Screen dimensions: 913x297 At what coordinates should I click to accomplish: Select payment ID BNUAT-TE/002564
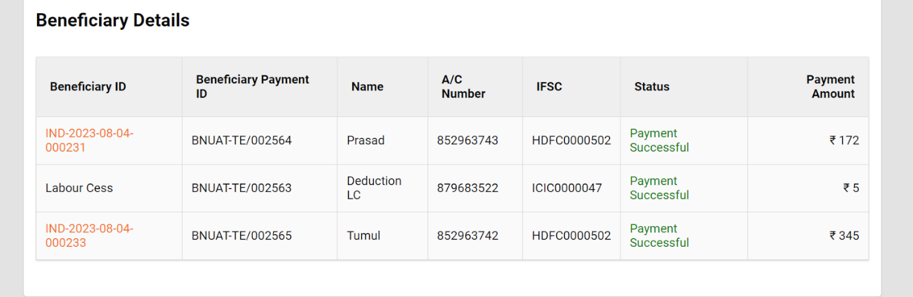coord(241,140)
